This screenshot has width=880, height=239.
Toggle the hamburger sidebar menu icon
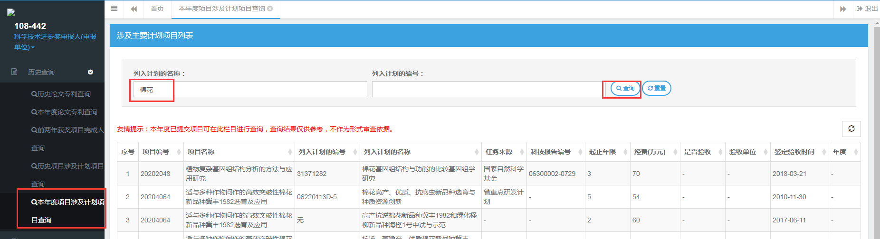coord(114,9)
